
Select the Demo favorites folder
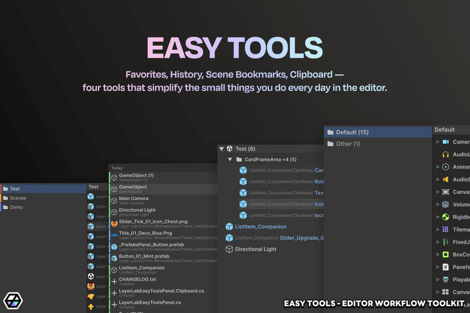(43, 207)
